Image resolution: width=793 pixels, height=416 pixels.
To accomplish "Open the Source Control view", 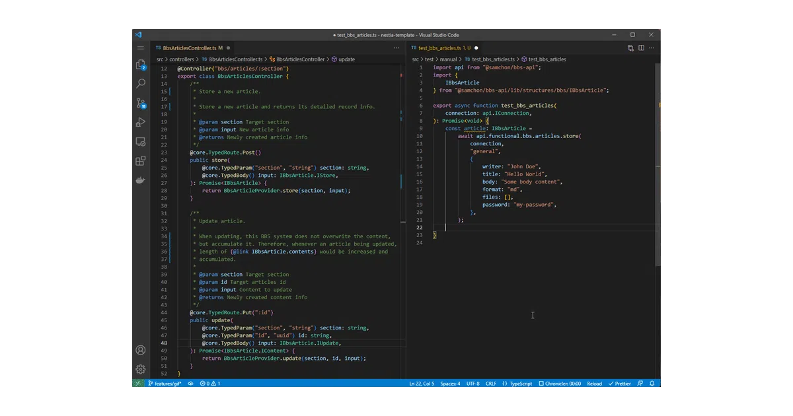I will [140, 103].
